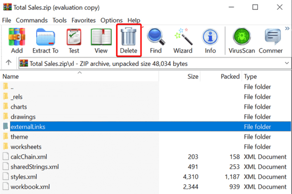Sort the list by Type column

(x=267, y=76)
